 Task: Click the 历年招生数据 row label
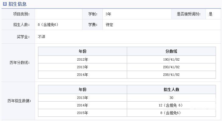point(19,101)
